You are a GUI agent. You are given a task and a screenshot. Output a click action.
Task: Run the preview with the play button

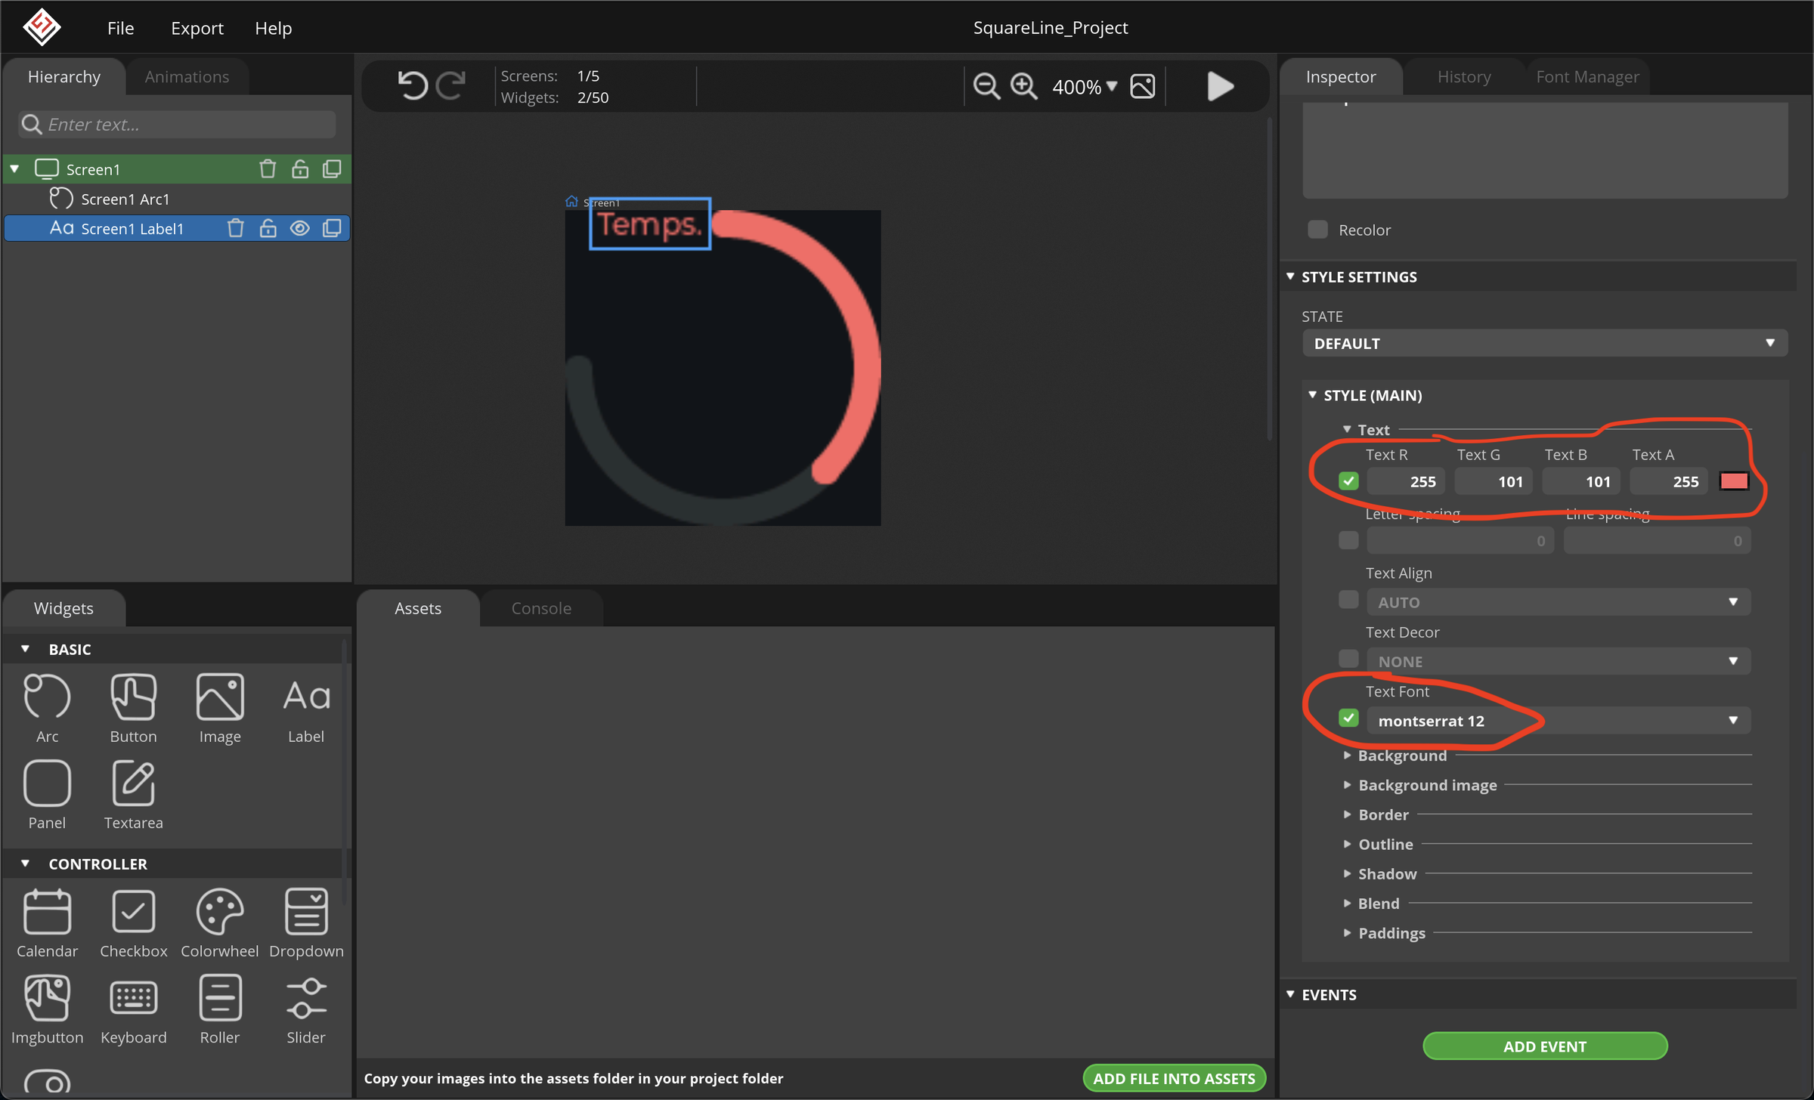point(1219,85)
